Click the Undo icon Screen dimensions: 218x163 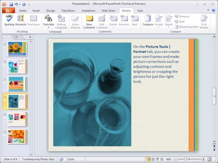pos(16,4)
